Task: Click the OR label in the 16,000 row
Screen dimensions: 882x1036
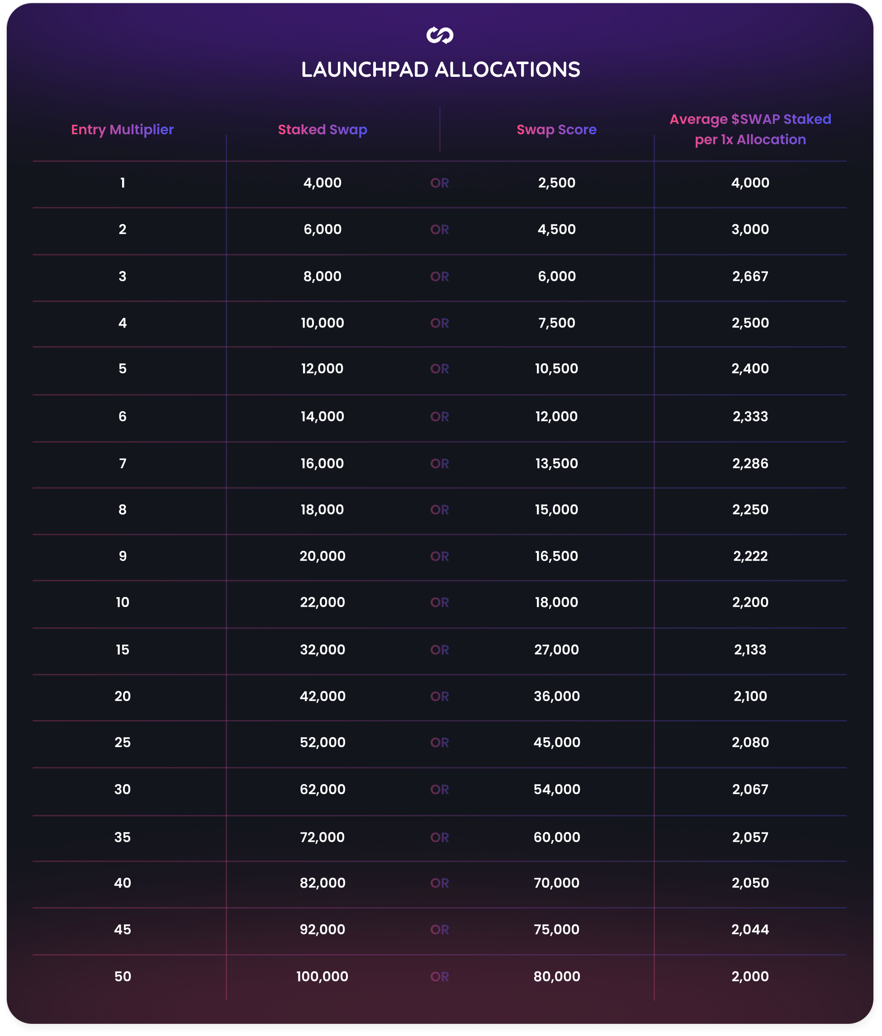Action: pyautogui.click(x=440, y=464)
